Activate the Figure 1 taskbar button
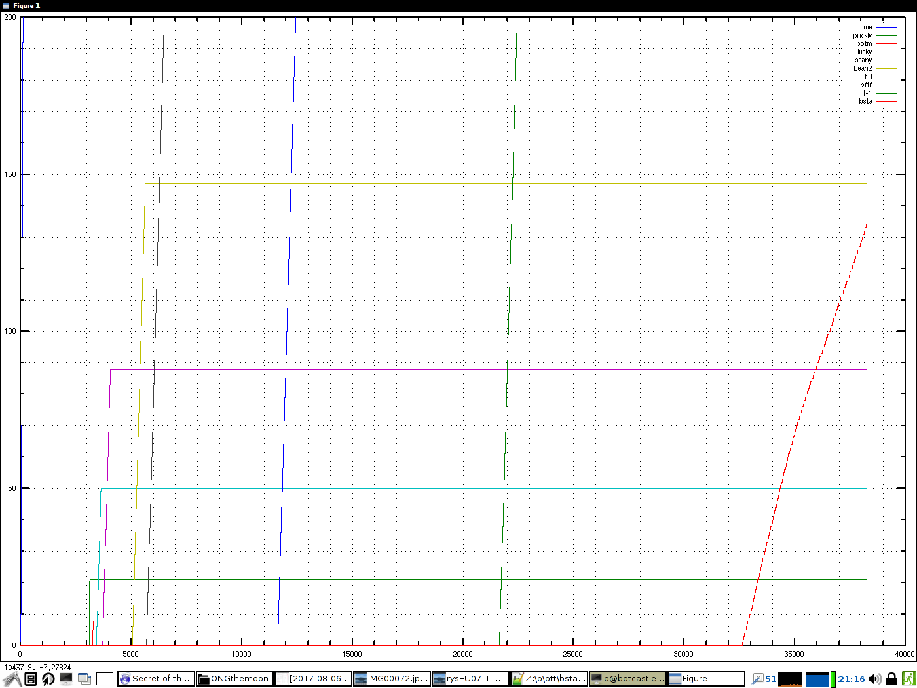The height and width of the screenshot is (688, 917). [706, 679]
